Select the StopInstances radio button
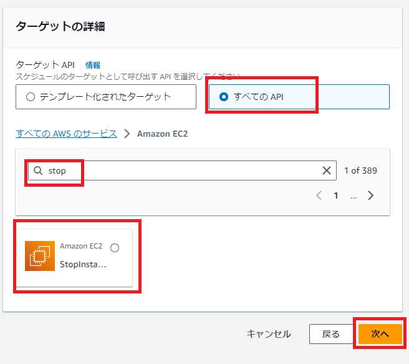This screenshot has height=364, width=409. coord(114,248)
